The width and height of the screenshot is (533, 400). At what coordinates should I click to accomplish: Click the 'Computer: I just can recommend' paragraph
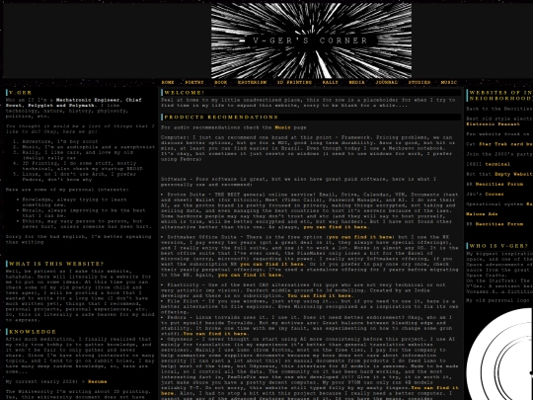pyautogui.click(x=308, y=148)
